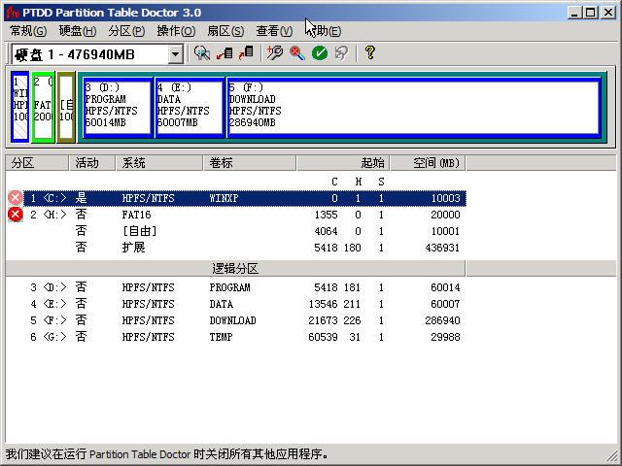Click the yellow question mark help icon

(370, 52)
